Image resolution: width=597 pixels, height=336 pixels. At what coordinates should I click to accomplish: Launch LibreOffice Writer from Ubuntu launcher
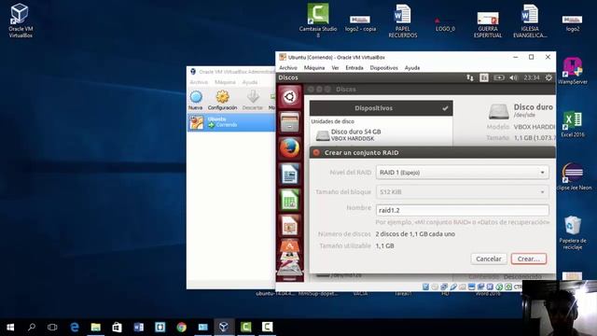tap(289, 175)
